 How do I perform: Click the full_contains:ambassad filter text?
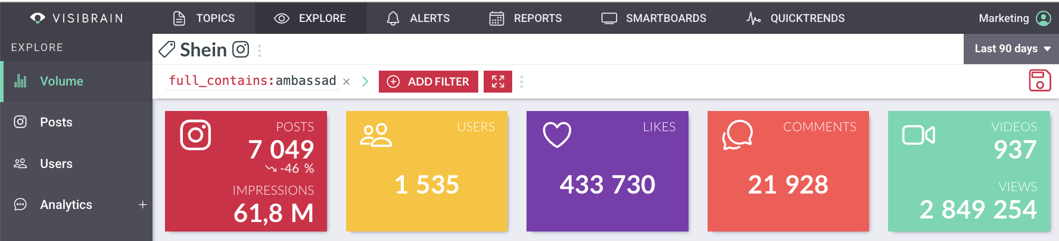pyautogui.click(x=253, y=81)
